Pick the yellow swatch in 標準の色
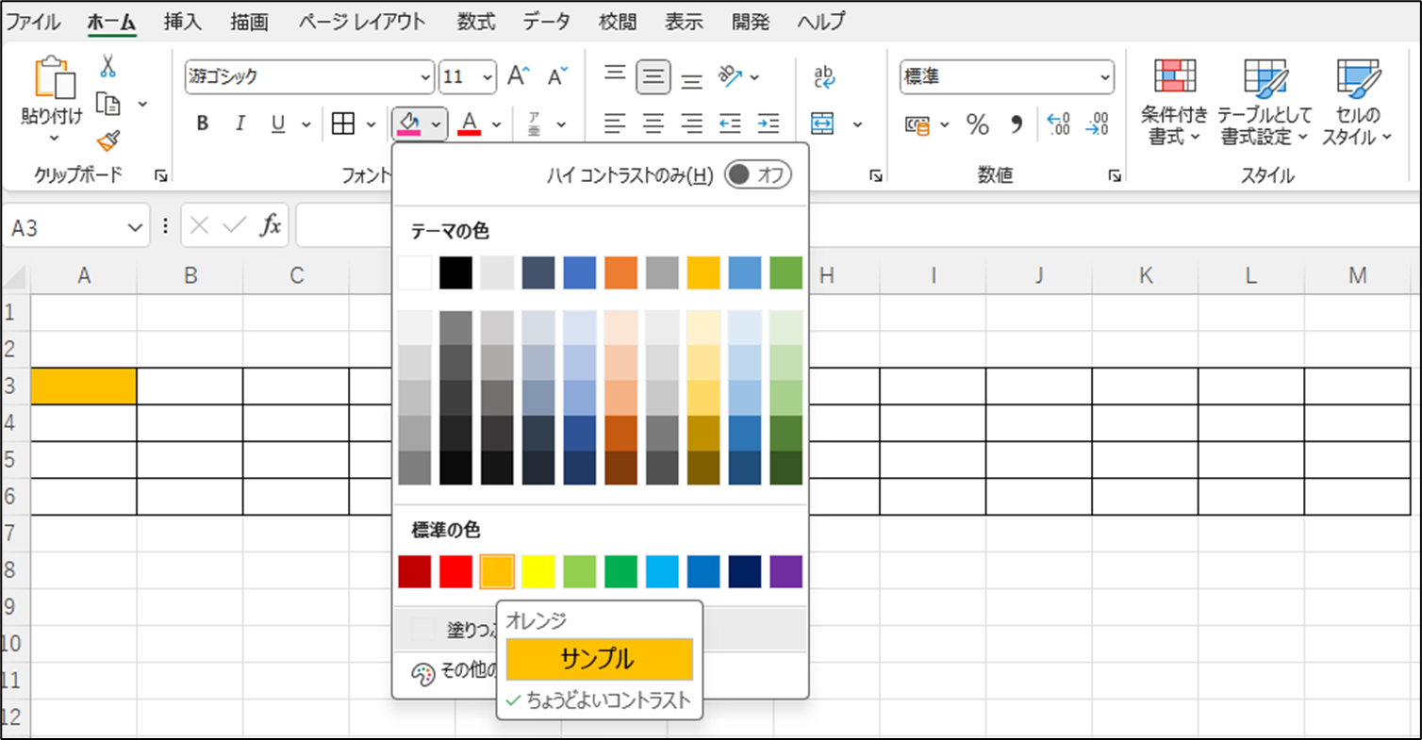Screen dimensions: 1422x740 (x=538, y=571)
